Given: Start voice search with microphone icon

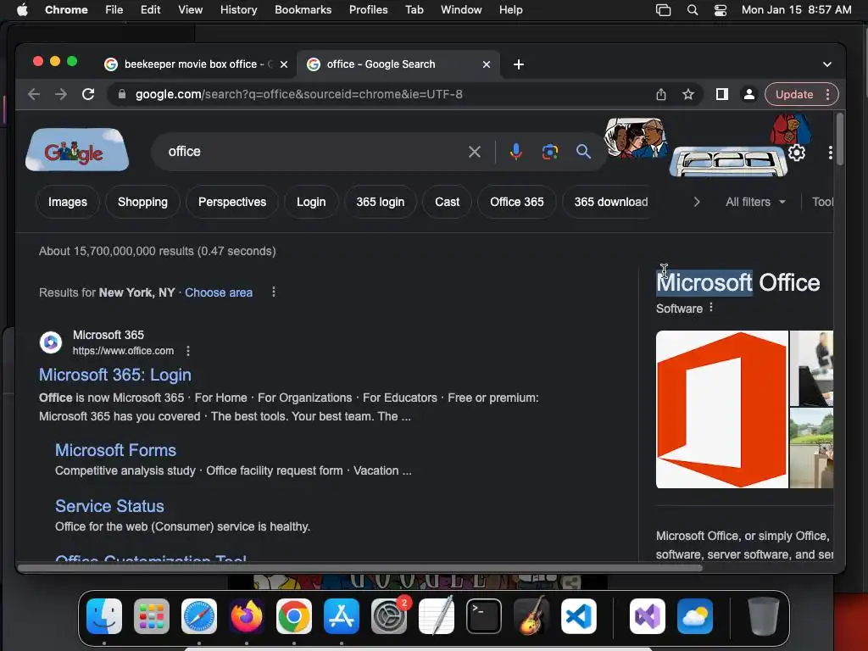Looking at the screenshot, I should point(516,152).
